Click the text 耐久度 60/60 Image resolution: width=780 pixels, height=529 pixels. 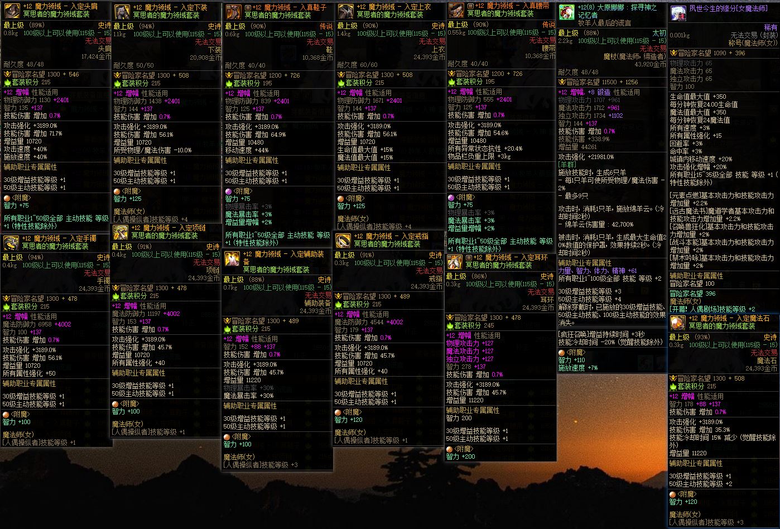pyautogui.click(x=358, y=65)
